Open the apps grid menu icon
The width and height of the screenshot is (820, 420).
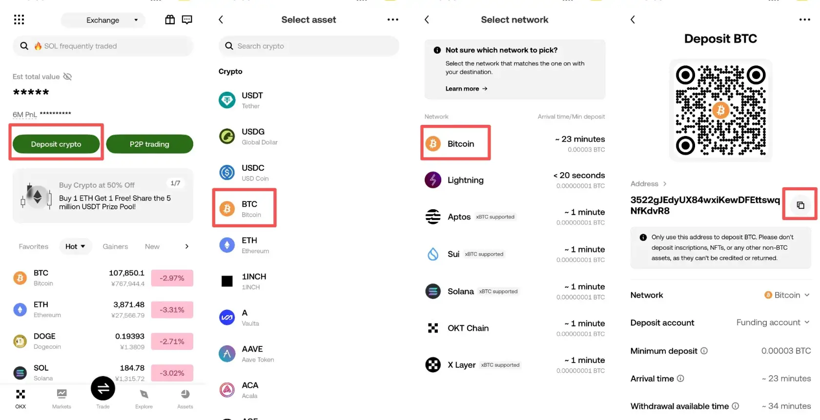[19, 20]
